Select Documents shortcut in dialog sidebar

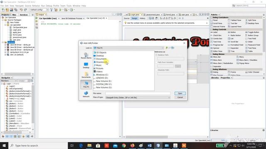pyautogui.click(x=86, y=75)
